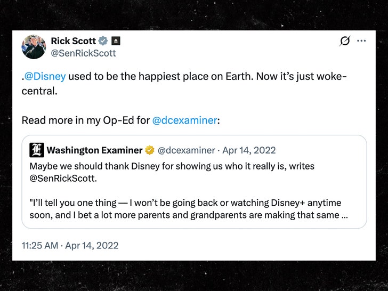Open the 11:25 AM tweet timestamp
The width and height of the screenshot is (388, 291).
[x=70, y=246]
